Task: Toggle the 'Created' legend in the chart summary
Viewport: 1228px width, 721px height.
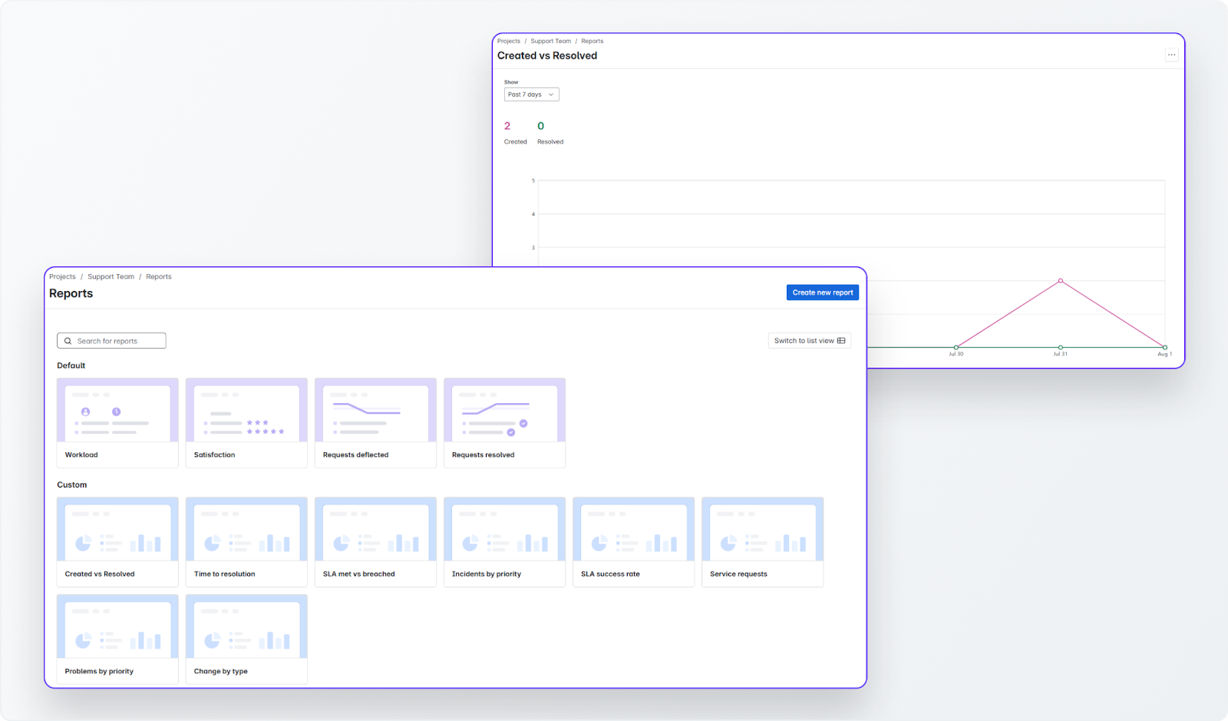Action: 515,132
